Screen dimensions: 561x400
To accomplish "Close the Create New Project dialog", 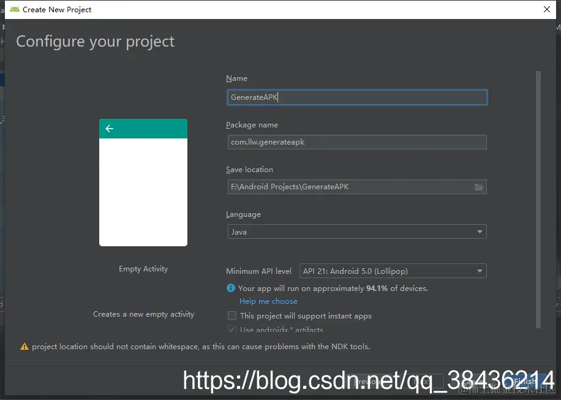I will [547, 9].
